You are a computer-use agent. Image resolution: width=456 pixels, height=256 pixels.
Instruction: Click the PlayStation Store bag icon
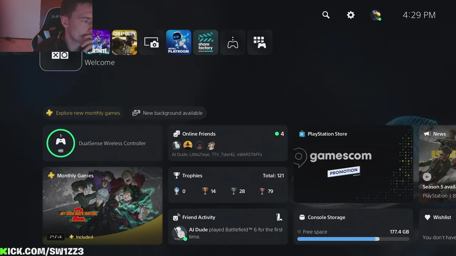[302, 134]
